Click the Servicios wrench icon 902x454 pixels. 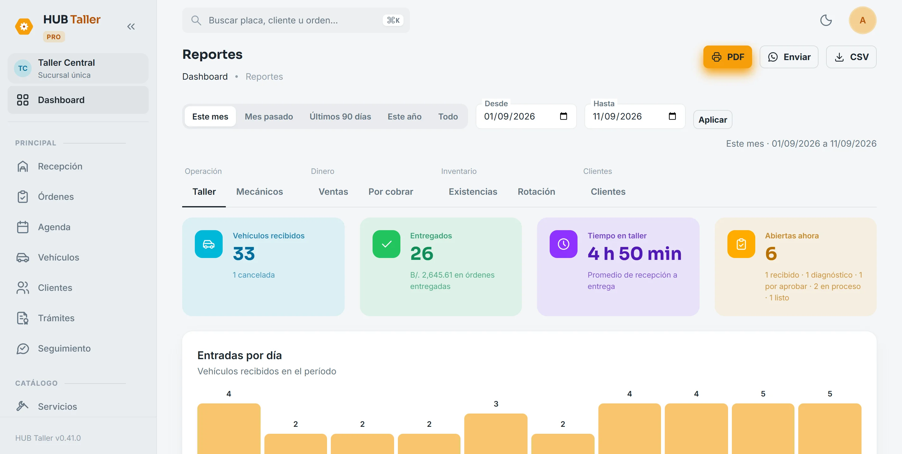[23, 406]
